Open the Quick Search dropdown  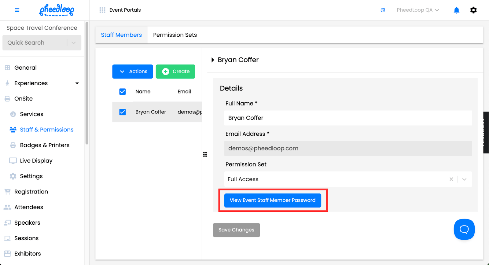point(73,43)
